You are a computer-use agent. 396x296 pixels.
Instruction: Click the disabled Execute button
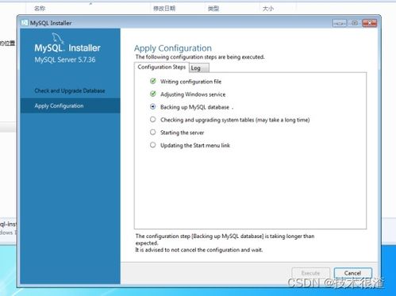coord(311,273)
